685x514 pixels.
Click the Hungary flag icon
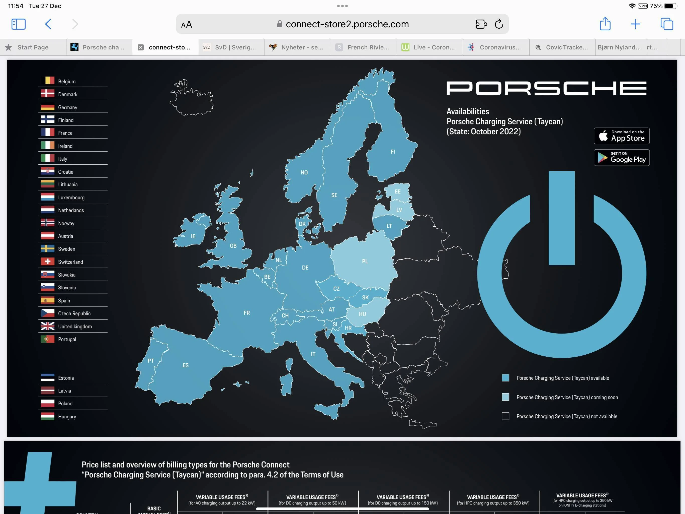(x=47, y=416)
